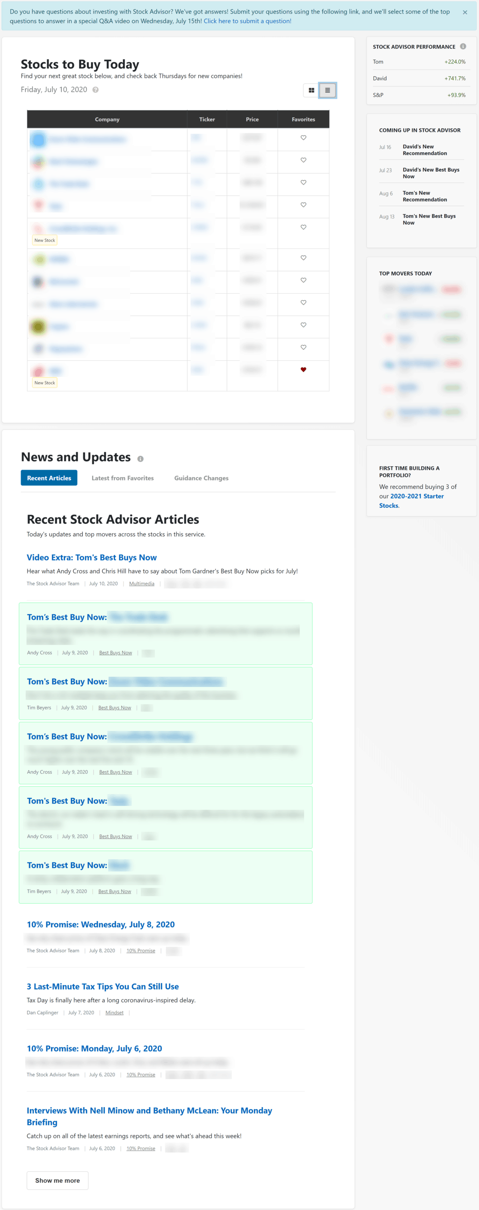479x1210 pixels.
Task: Open 10% Promise: Monday, July 6, 2020 article
Action: (94, 1048)
